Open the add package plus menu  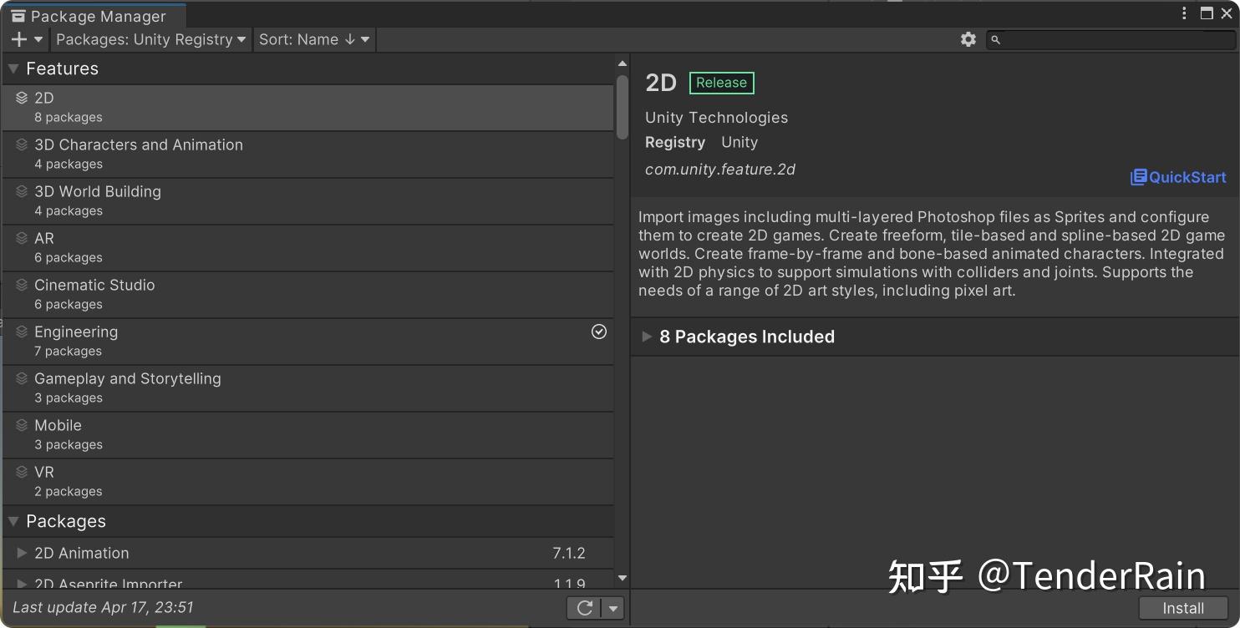click(25, 39)
